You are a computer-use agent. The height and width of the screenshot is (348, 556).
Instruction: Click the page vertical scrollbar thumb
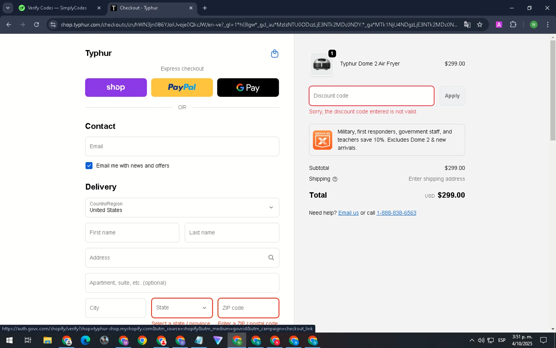[553, 90]
